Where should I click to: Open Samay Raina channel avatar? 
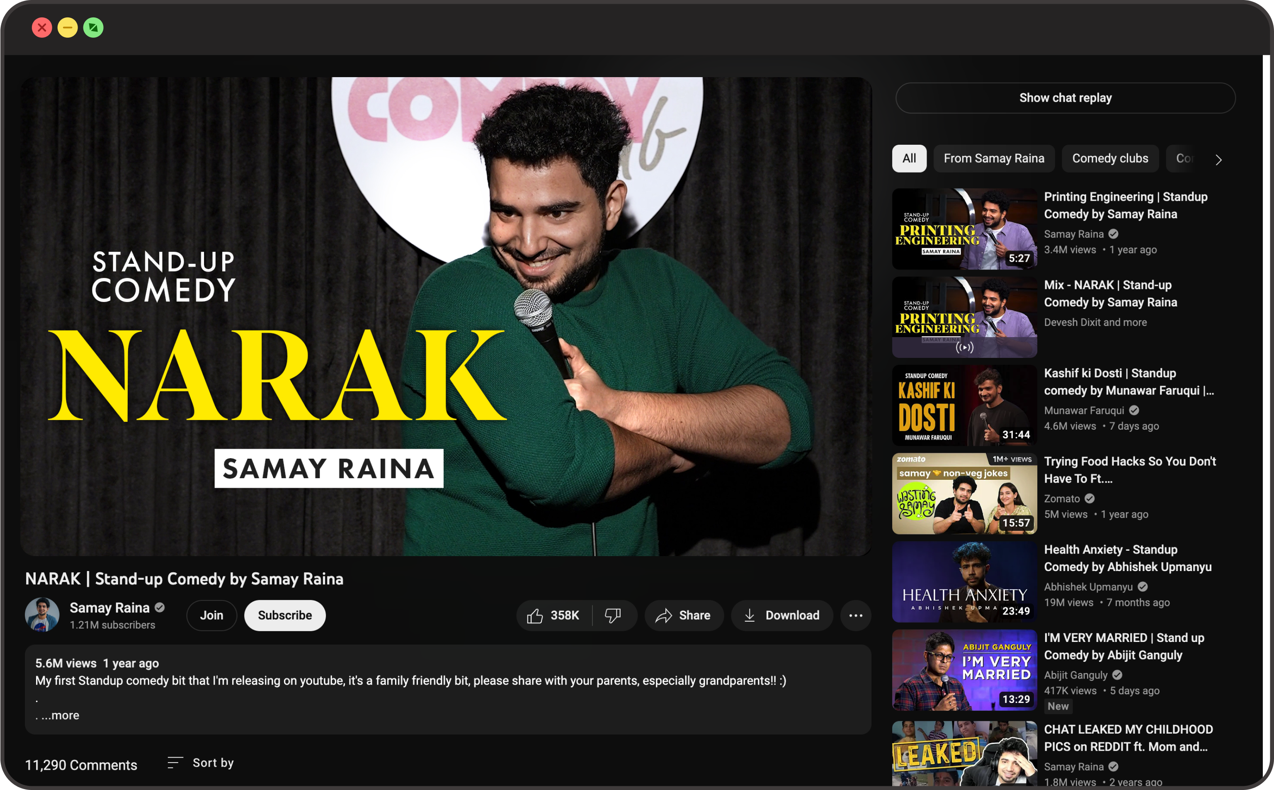(42, 615)
